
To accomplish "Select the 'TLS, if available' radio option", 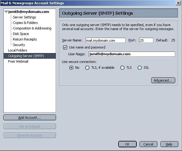I will click(x=87, y=68).
